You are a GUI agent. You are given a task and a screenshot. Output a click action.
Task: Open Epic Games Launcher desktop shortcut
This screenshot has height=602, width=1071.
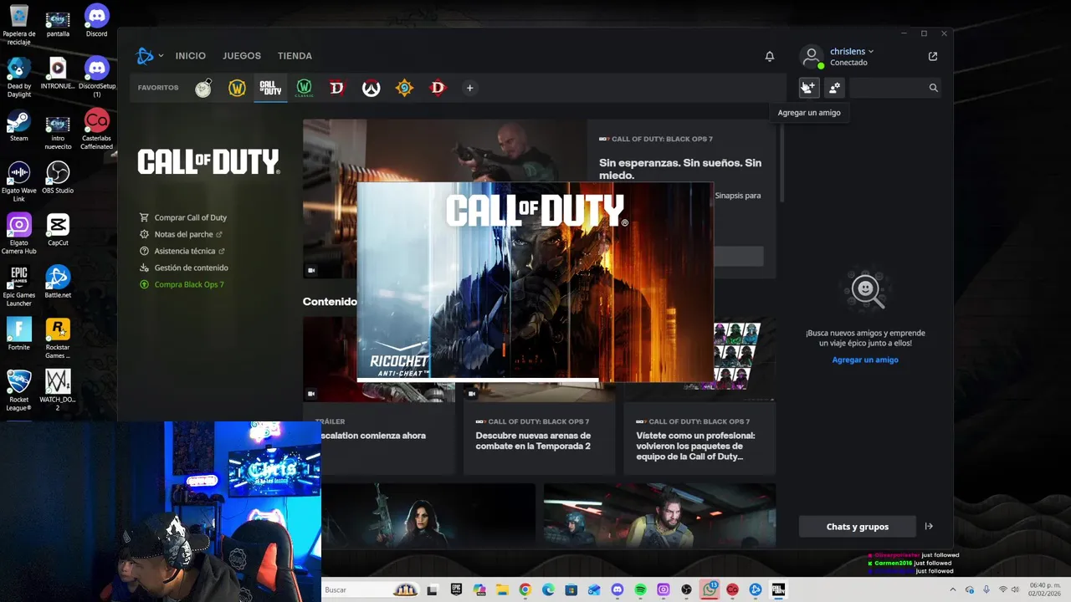point(18,286)
